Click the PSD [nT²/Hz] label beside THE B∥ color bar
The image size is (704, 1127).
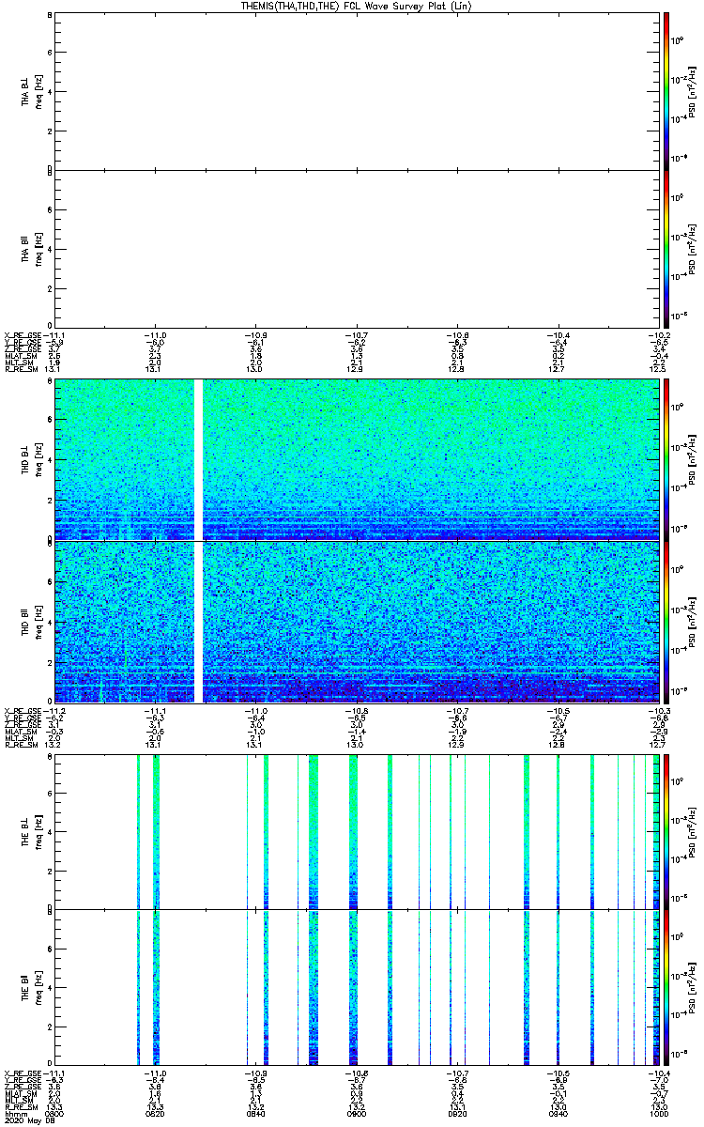[693, 986]
